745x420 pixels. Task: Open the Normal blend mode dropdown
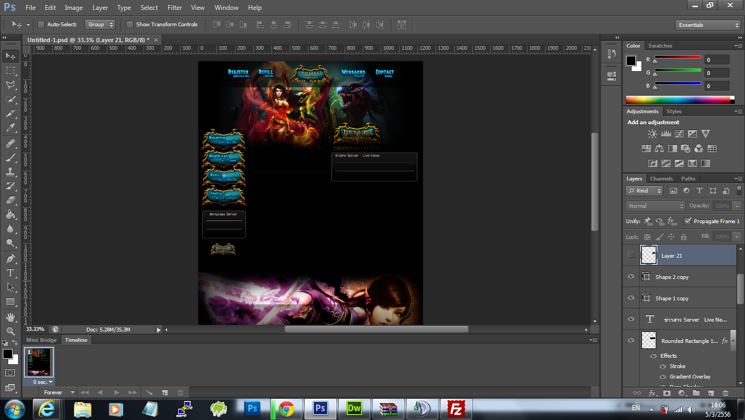655,206
